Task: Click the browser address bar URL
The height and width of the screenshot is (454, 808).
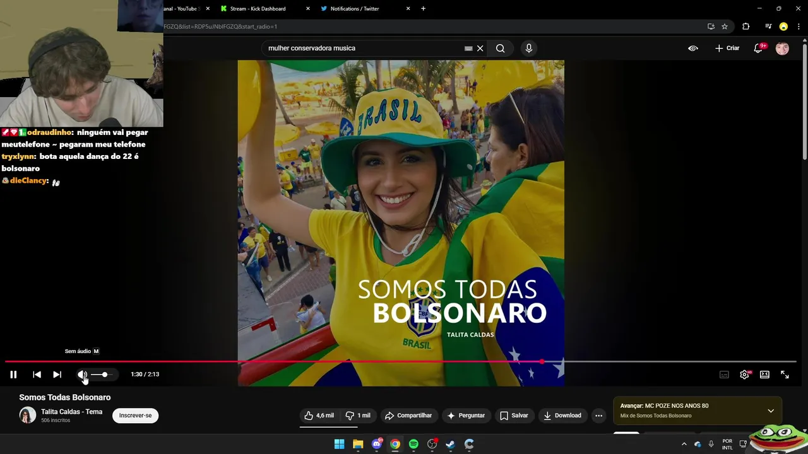Action: pyautogui.click(x=221, y=26)
